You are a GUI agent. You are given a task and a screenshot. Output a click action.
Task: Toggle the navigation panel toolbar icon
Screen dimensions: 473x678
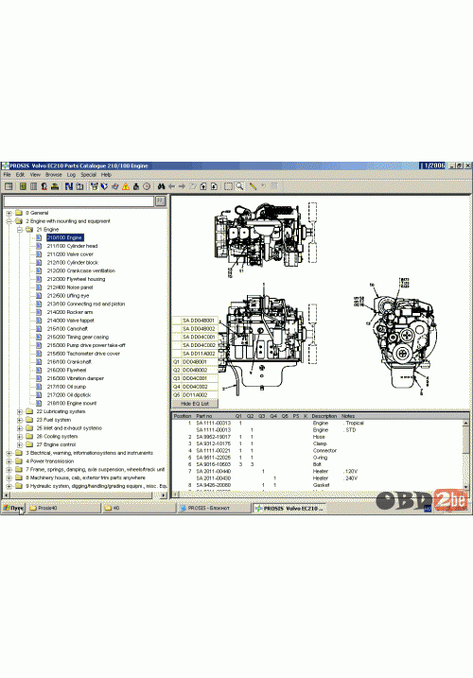pyautogui.click(x=9, y=186)
